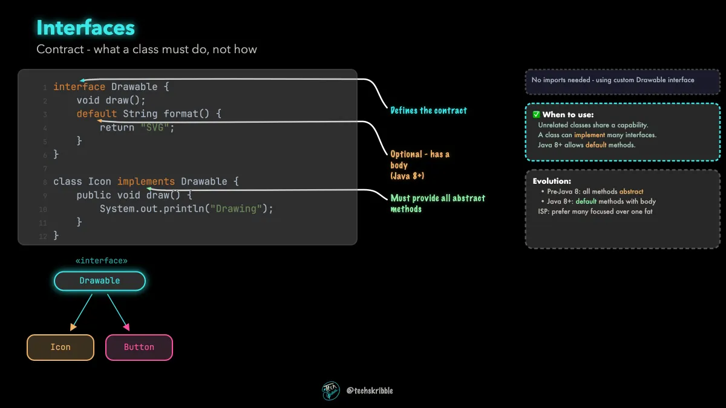Click the annotation Defines the contract

coord(428,111)
